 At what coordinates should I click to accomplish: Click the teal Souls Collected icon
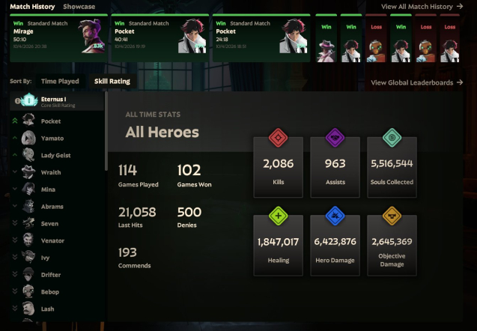(392, 138)
